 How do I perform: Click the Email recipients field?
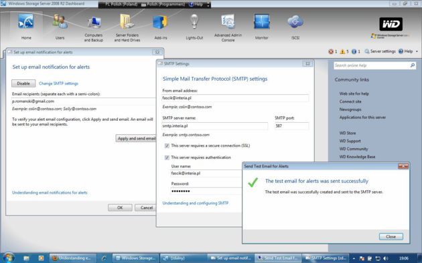[x=84, y=101]
